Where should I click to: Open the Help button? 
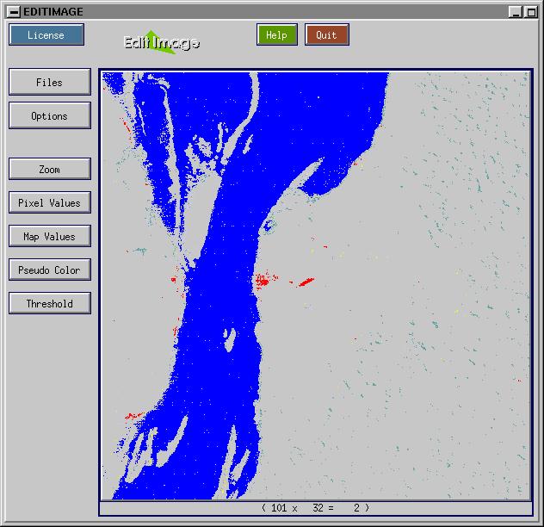(277, 34)
